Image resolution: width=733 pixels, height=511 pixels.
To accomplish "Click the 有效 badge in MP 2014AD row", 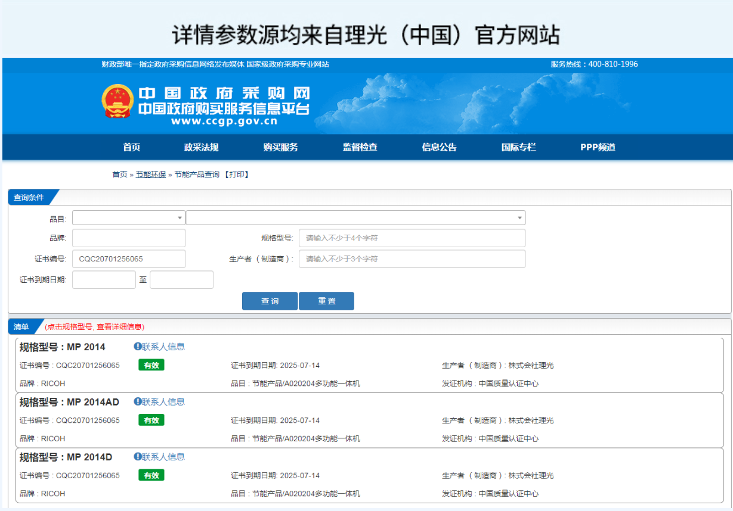I will (x=151, y=420).
